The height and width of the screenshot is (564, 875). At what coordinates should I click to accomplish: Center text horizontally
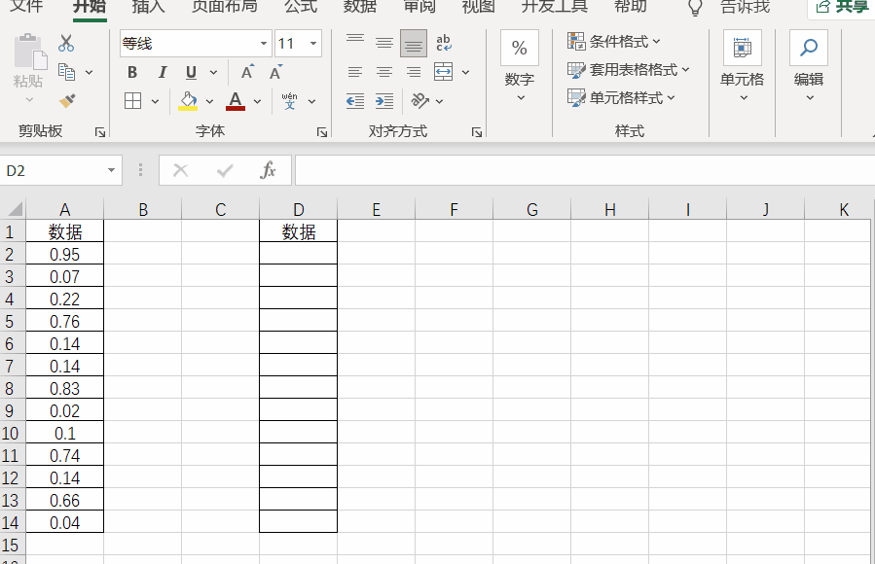tap(383, 72)
